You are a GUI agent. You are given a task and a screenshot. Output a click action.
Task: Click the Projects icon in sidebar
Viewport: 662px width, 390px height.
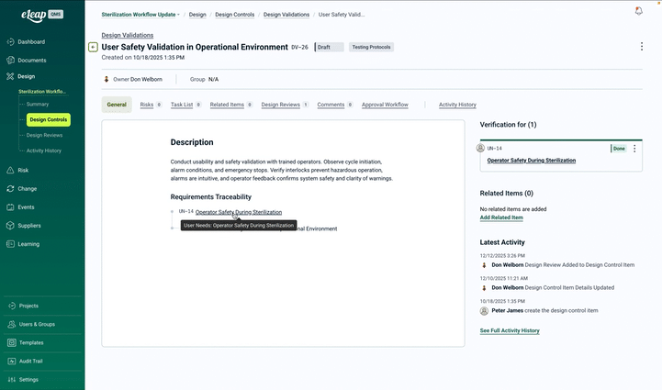click(12, 306)
